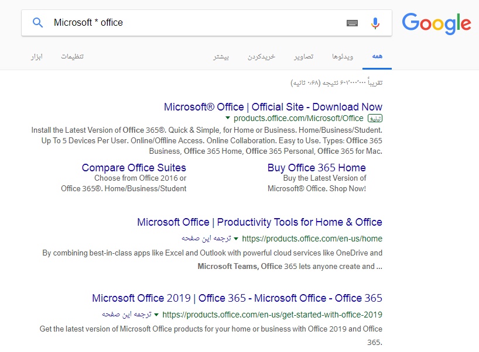This screenshot has width=479, height=352.
Task: Open the بیشتر more menu
Action: [x=221, y=57]
